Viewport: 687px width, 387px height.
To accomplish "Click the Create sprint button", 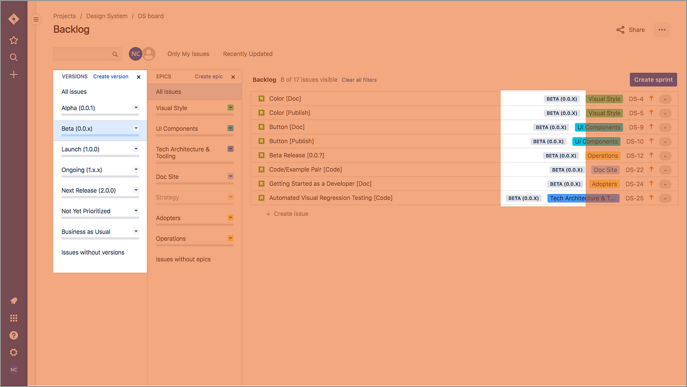I will coord(654,80).
